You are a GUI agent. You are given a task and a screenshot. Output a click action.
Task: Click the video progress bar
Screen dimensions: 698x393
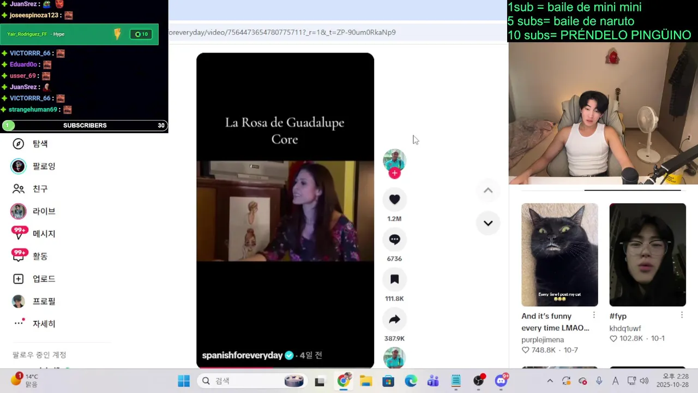coord(285,367)
